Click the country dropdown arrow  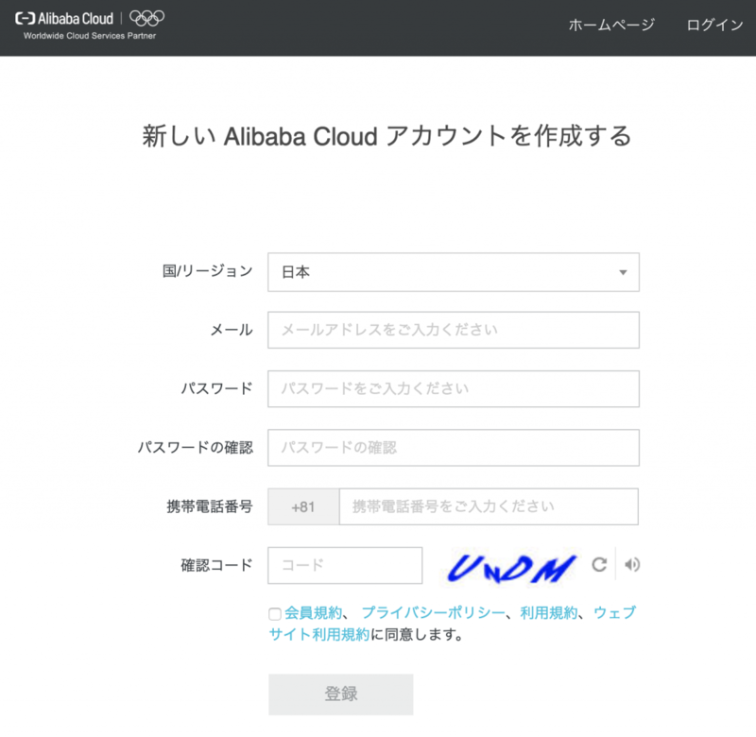coord(623,272)
